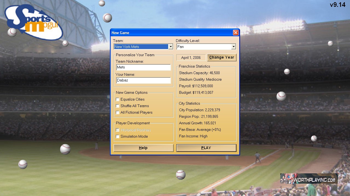Check the All Fictional Players box
The width and height of the screenshot is (350, 196).
click(118, 113)
